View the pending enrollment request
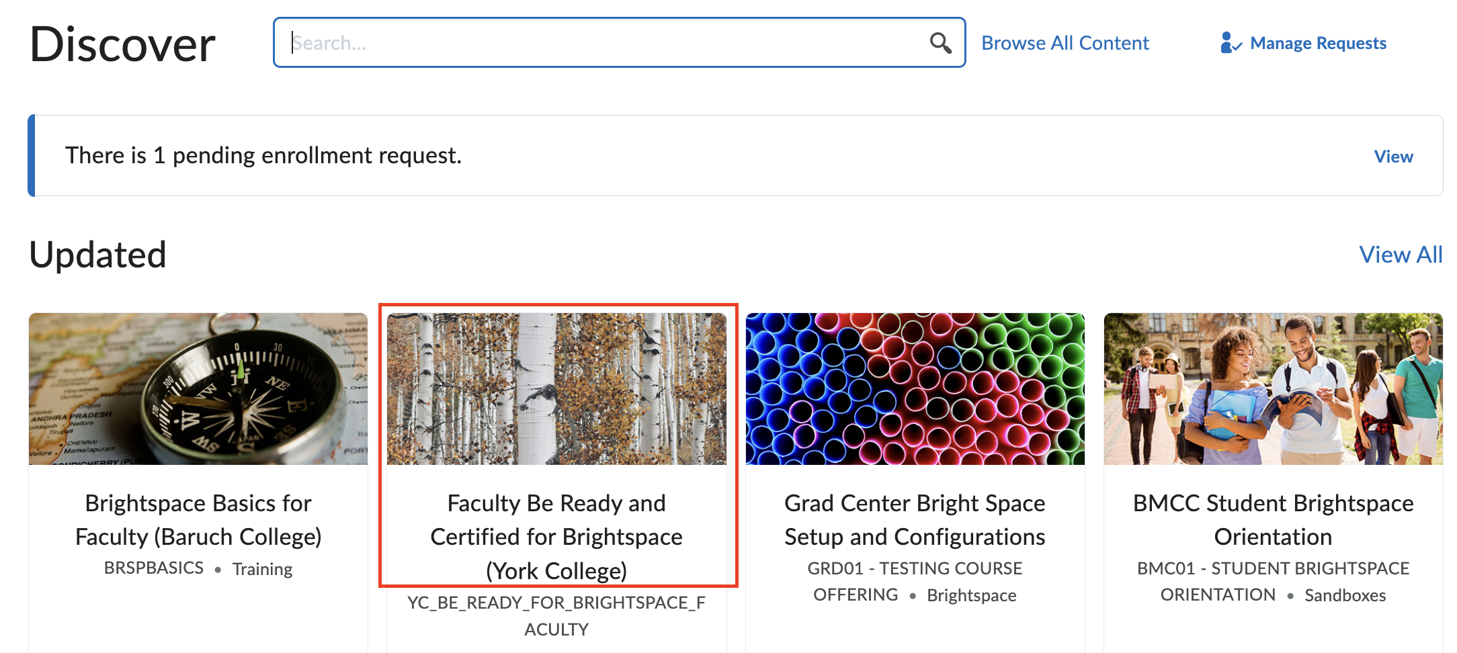Screen dimensions: 1457x653 (1393, 156)
